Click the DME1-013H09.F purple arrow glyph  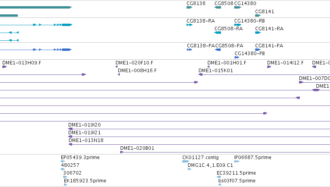point(4,67)
